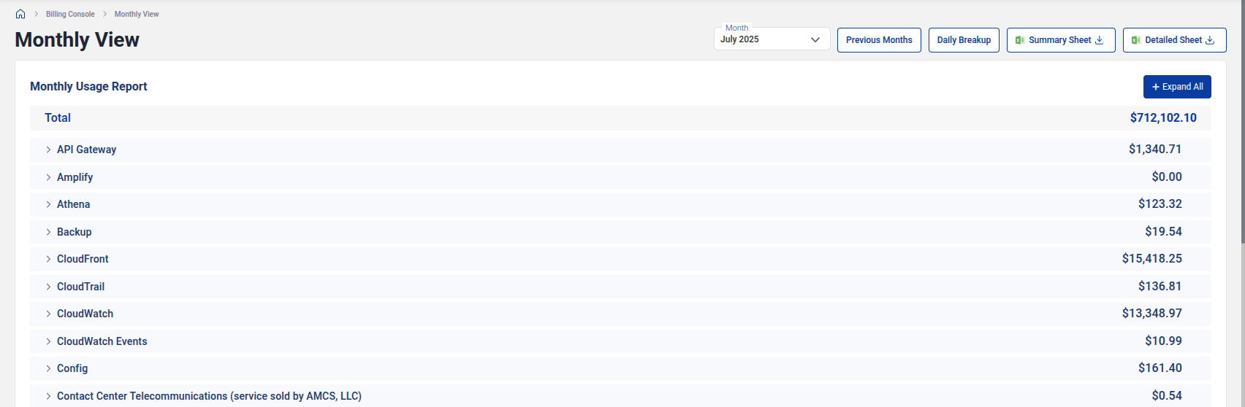Click the Excel icon on Summary Sheet
This screenshot has width=1245, height=407.
(x=1020, y=40)
